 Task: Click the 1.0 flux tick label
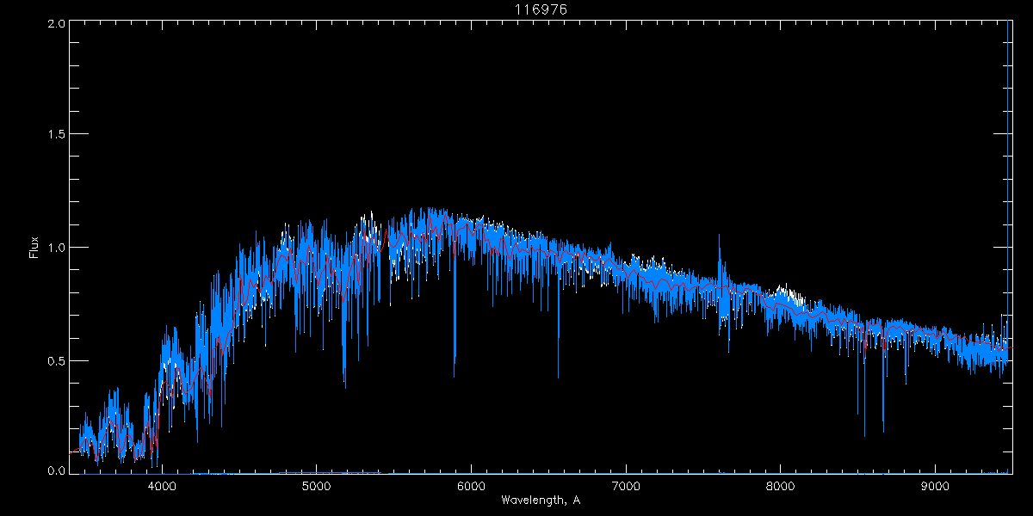pos(55,248)
